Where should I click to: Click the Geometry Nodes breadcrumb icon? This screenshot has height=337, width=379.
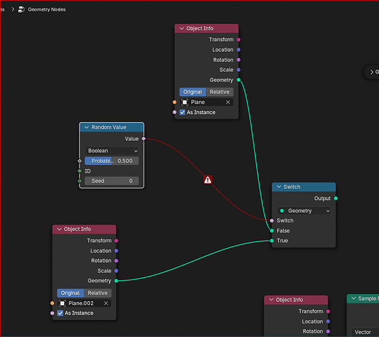click(22, 9)
